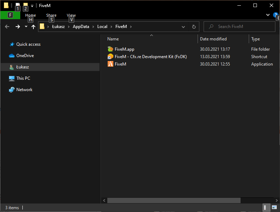Click the Search FiveM input field
Image resolution: width=280 pixels, height=212 pixels.
(239, 27)
